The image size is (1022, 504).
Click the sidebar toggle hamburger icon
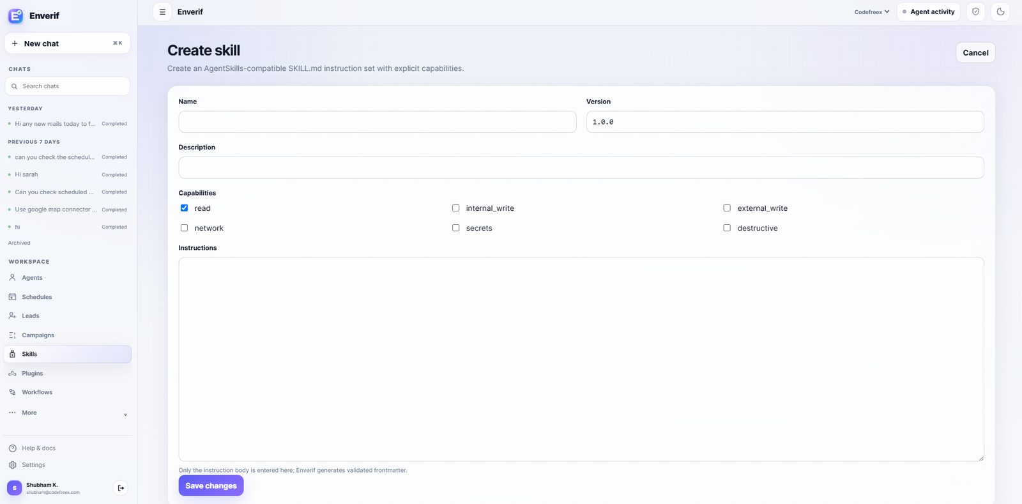pyautogui.click(x=162, y=12)
